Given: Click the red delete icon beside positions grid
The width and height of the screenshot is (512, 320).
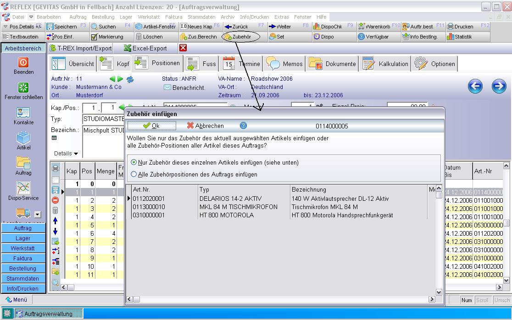Looking at the screenshot, I should 56,200.
